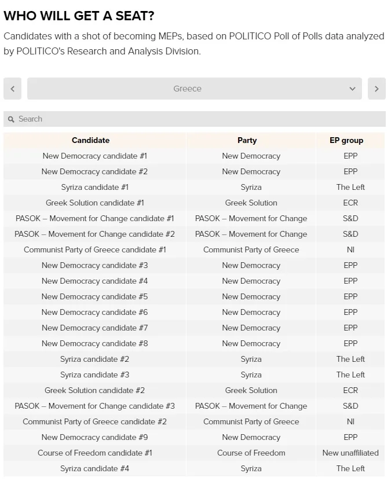Open the Greece country dropdown
The height and width of the screenshot is (488, 391).
tap(188, 89)
